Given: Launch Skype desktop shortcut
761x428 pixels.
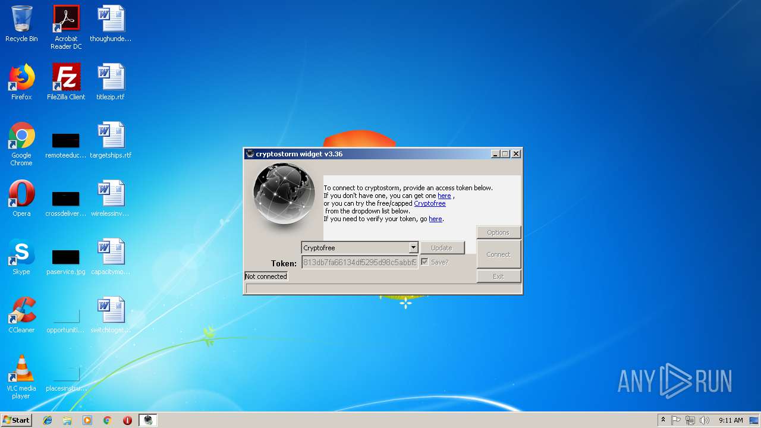Looking at the screenshot, I should coord(21,257).
